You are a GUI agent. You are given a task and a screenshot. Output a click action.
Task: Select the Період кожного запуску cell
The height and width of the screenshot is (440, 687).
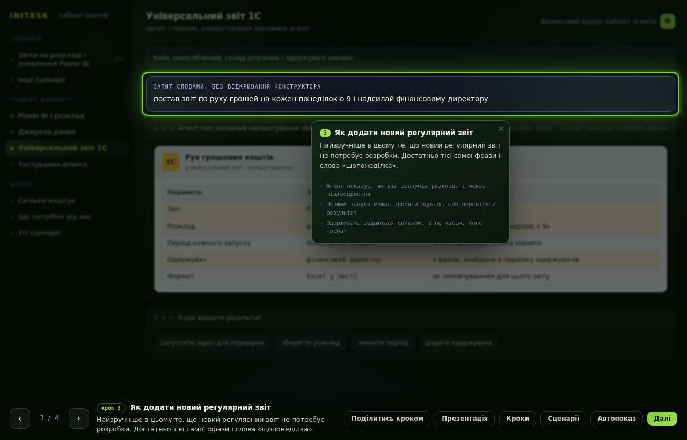[x=231, y=243]
